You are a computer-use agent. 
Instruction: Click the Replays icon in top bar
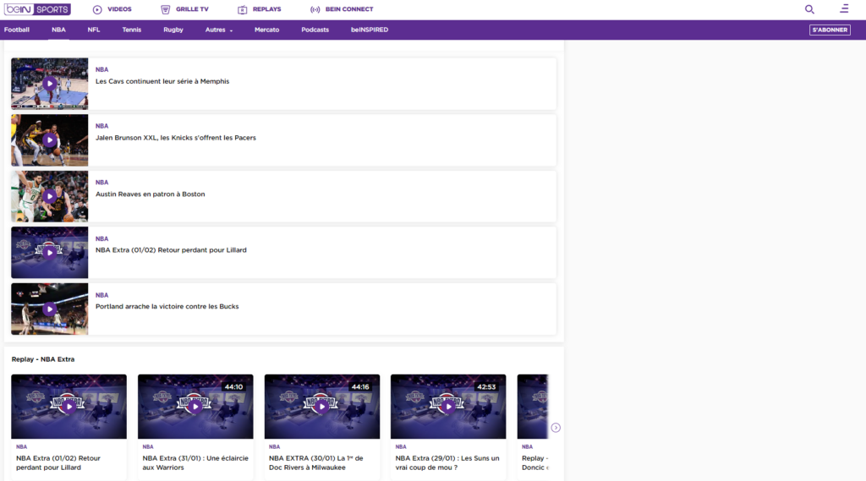[x=242, y=9]
